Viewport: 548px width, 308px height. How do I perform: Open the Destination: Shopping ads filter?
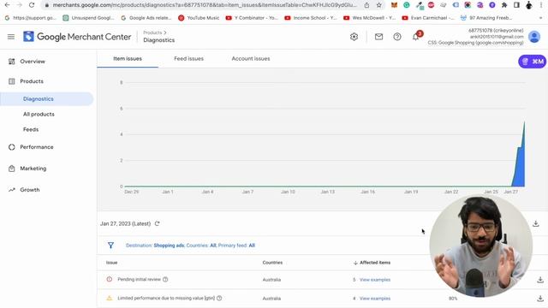click(155, 246)
